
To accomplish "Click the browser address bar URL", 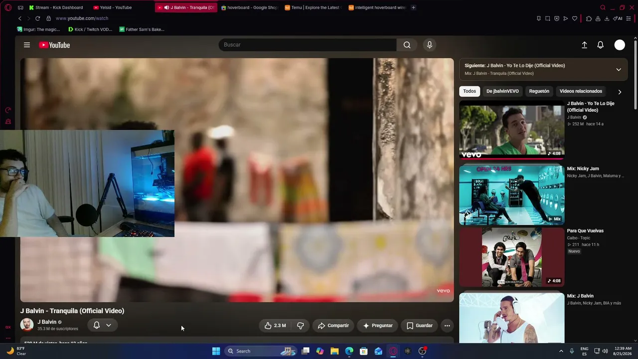I will point(82,18).
